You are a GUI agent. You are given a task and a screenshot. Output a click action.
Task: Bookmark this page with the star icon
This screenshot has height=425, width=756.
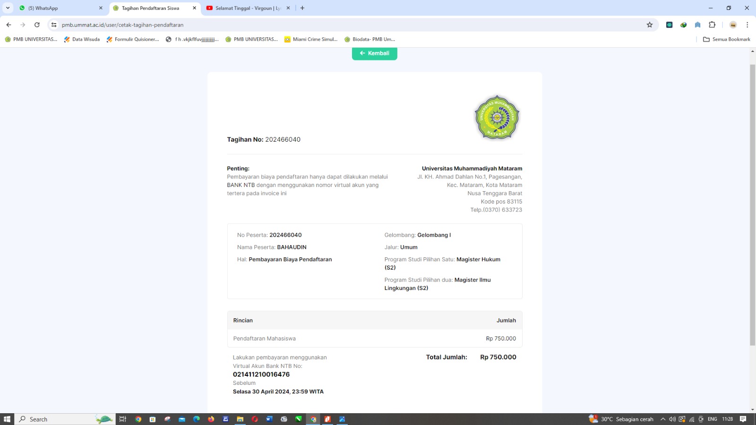(650, 25)
